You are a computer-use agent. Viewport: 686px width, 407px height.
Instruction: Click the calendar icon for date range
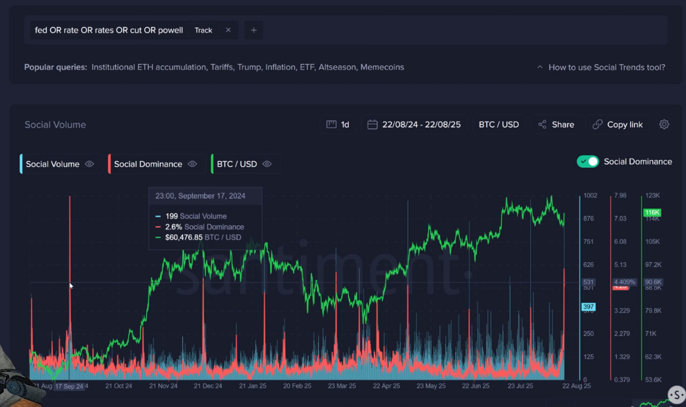click(372, 124)
